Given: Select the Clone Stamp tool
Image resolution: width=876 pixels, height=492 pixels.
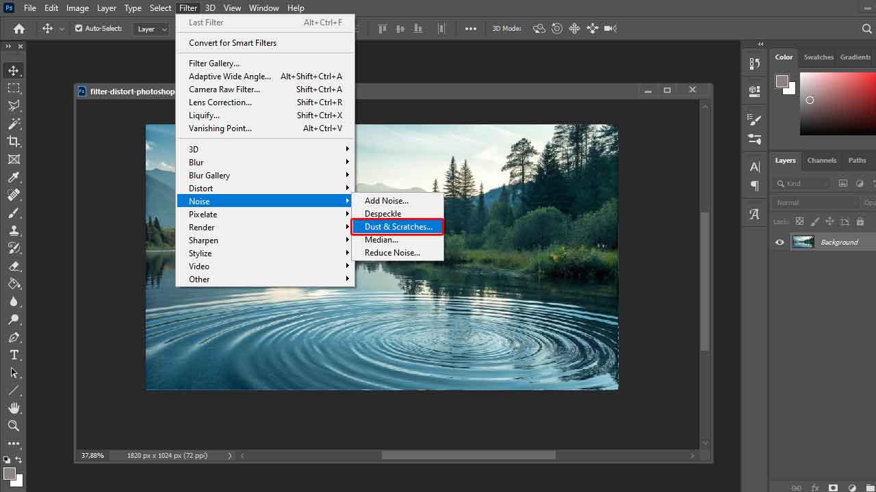Looking at the screenshot, I should point(13,230).
